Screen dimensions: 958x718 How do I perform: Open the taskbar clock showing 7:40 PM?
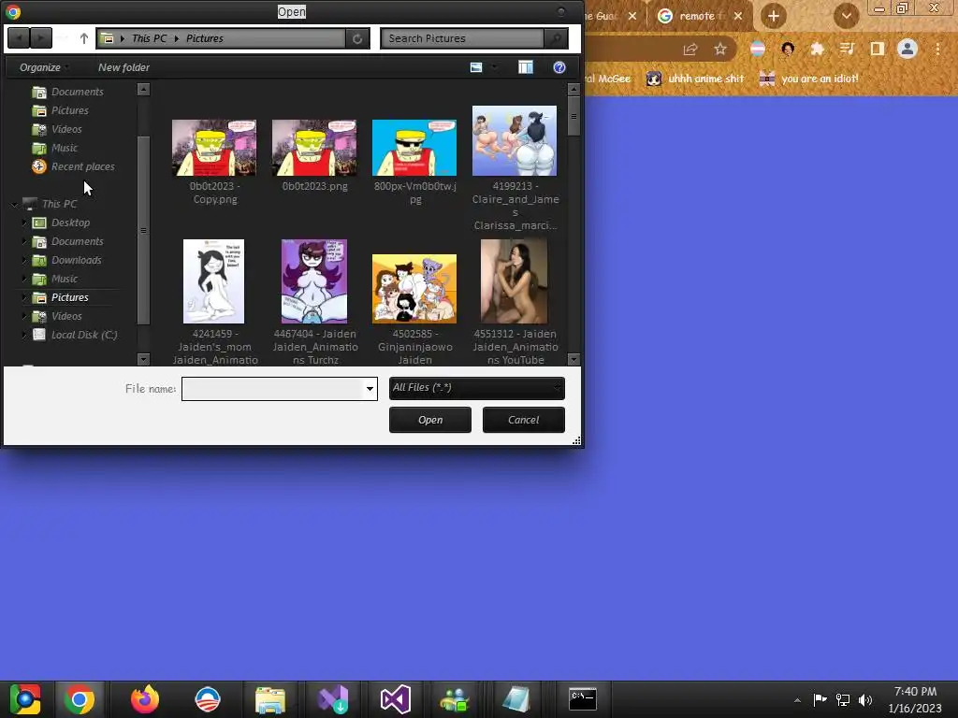[x=915, y=699]
